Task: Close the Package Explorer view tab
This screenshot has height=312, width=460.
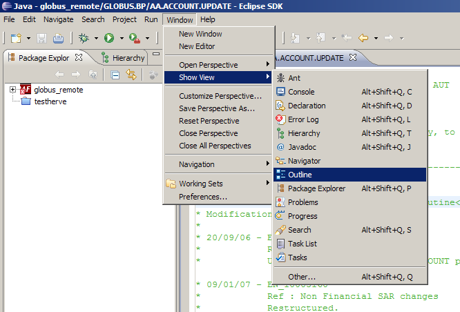Action: click(x=78, y=57)
